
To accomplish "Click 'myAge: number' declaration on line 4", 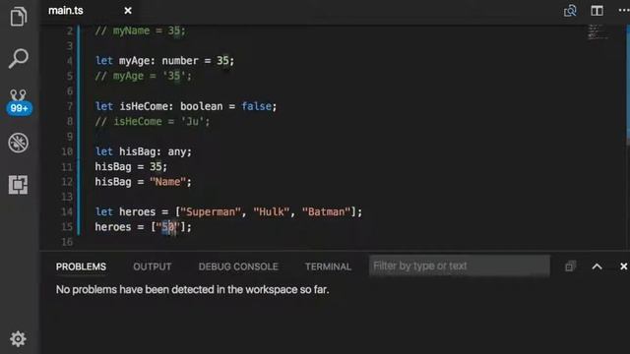I will (x=158, y=61).
